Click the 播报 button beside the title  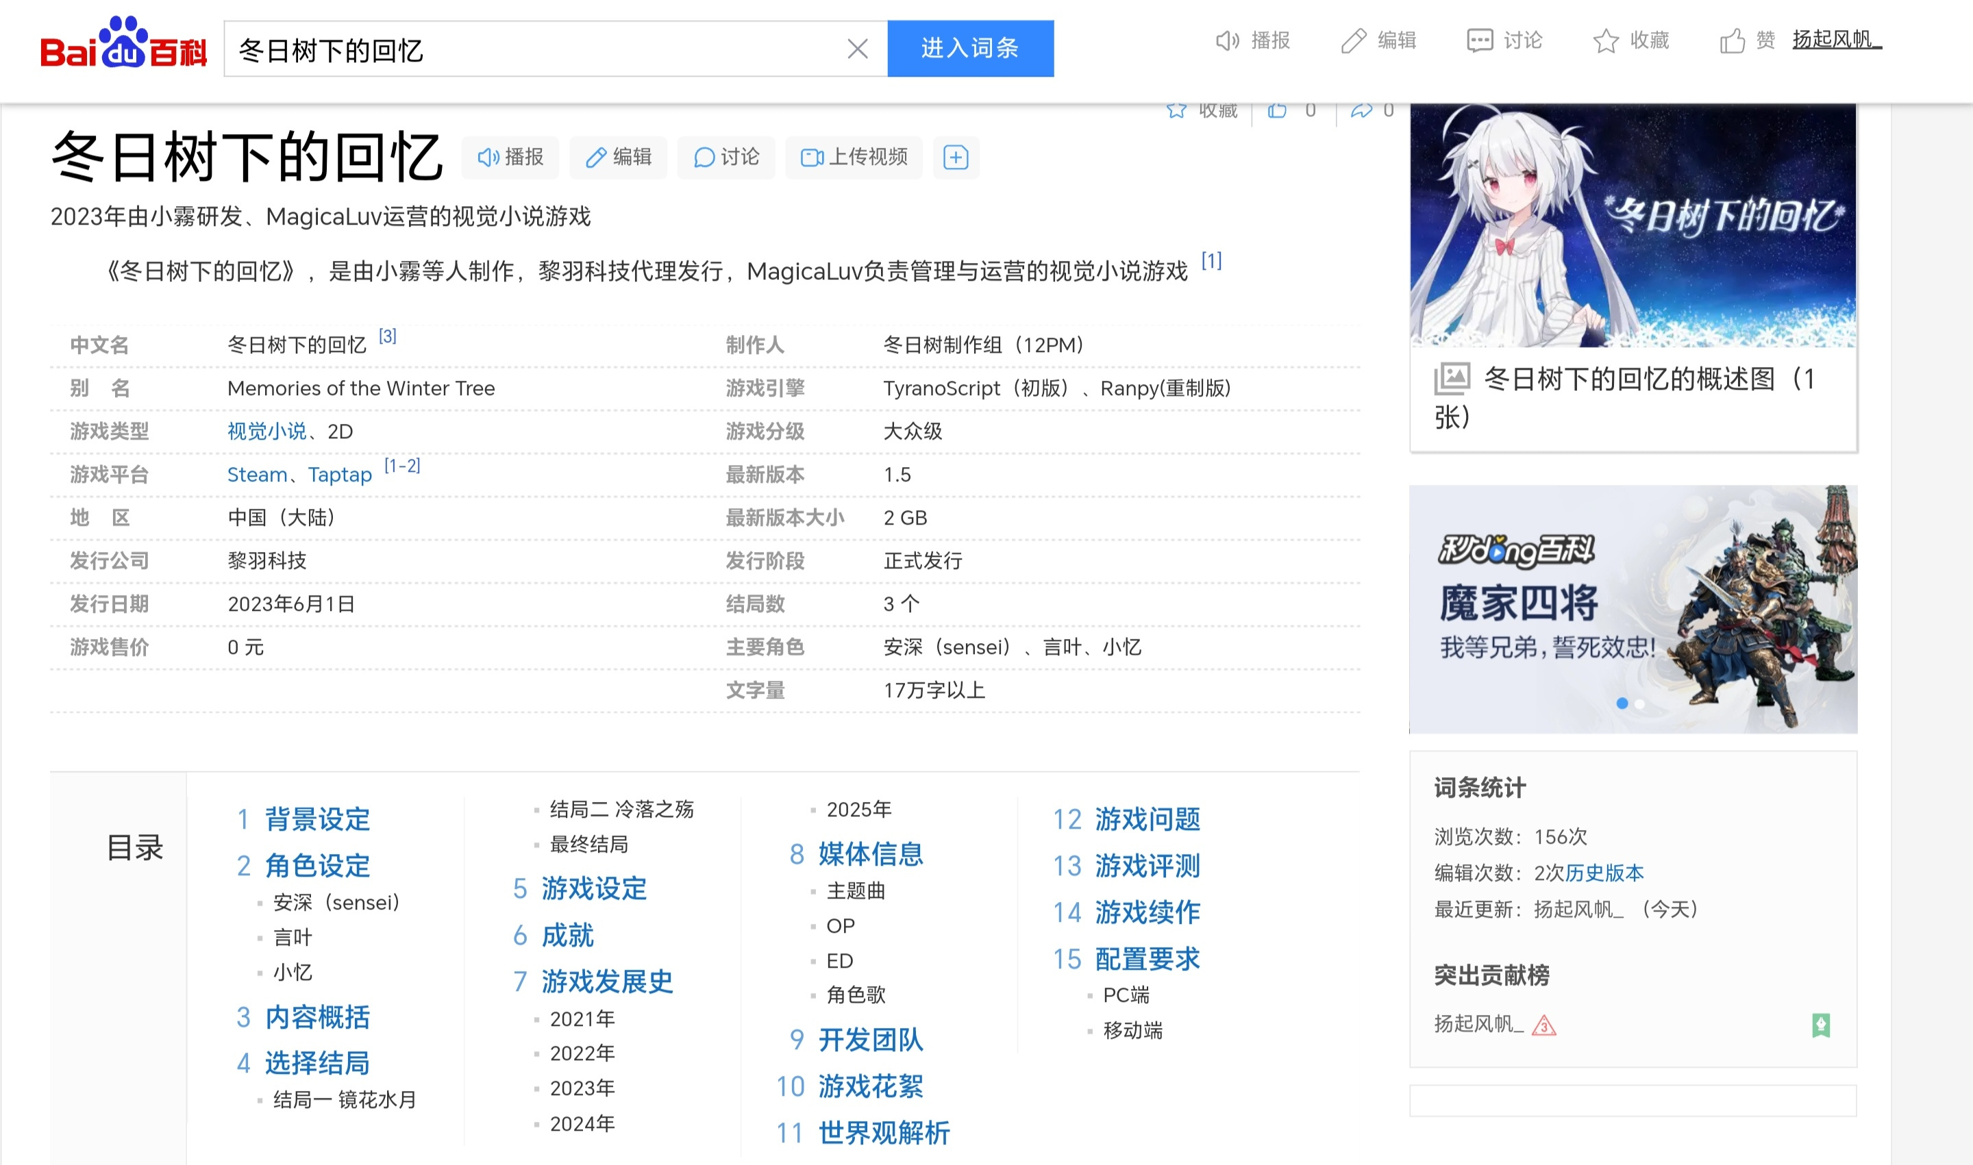[510, 158]
